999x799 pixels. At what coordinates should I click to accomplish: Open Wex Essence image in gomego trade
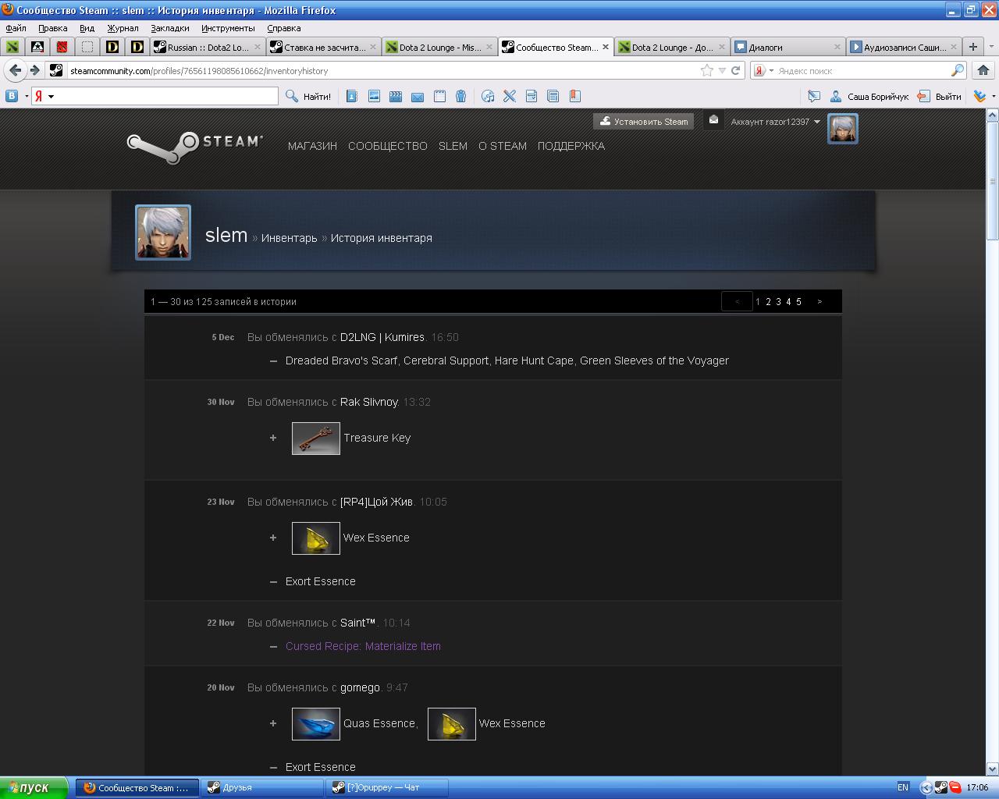click(452, 724)
